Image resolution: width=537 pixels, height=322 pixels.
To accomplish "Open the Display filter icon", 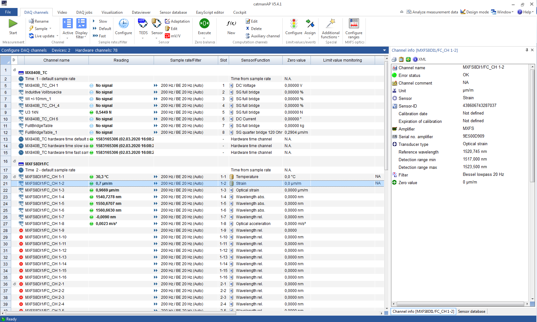I will click(x=81, y=24).
